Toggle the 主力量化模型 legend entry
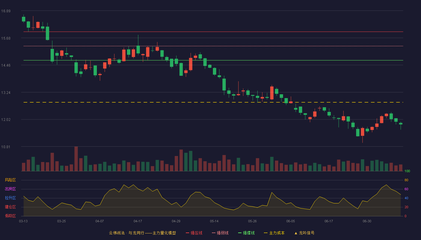 tap(143, 233)
